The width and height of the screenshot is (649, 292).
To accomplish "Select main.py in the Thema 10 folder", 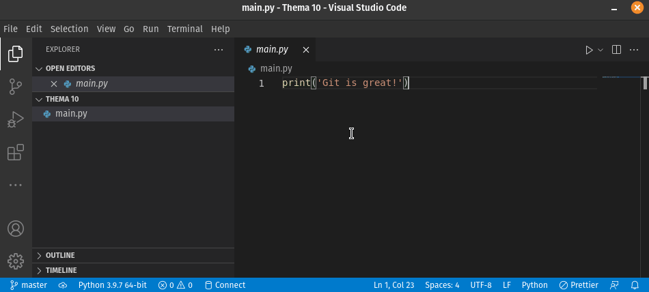I will pyautogui.click(x=71, y=114).
